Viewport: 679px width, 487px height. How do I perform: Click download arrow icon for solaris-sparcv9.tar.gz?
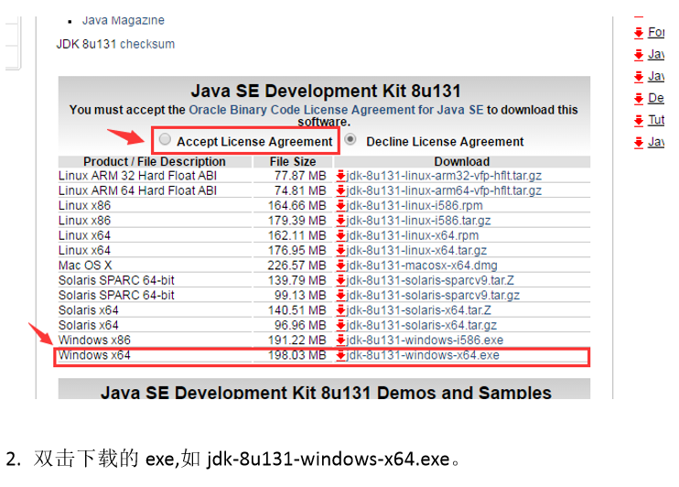[340, 296]
